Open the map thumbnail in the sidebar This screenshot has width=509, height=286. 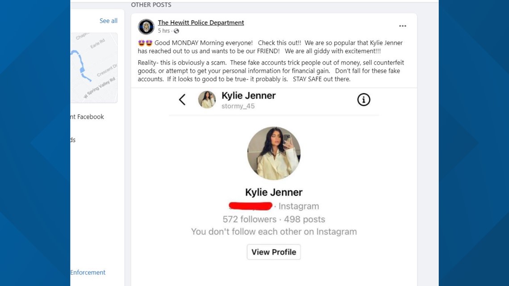tap(94, 68)
